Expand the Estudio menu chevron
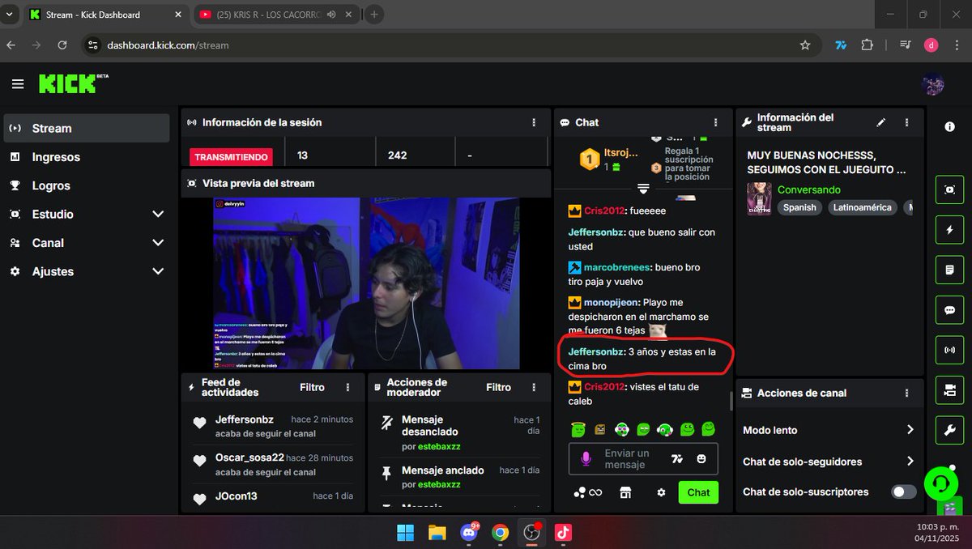Image resolution: width=972 pixels, height=549 pixels. (x=158, y=215)
